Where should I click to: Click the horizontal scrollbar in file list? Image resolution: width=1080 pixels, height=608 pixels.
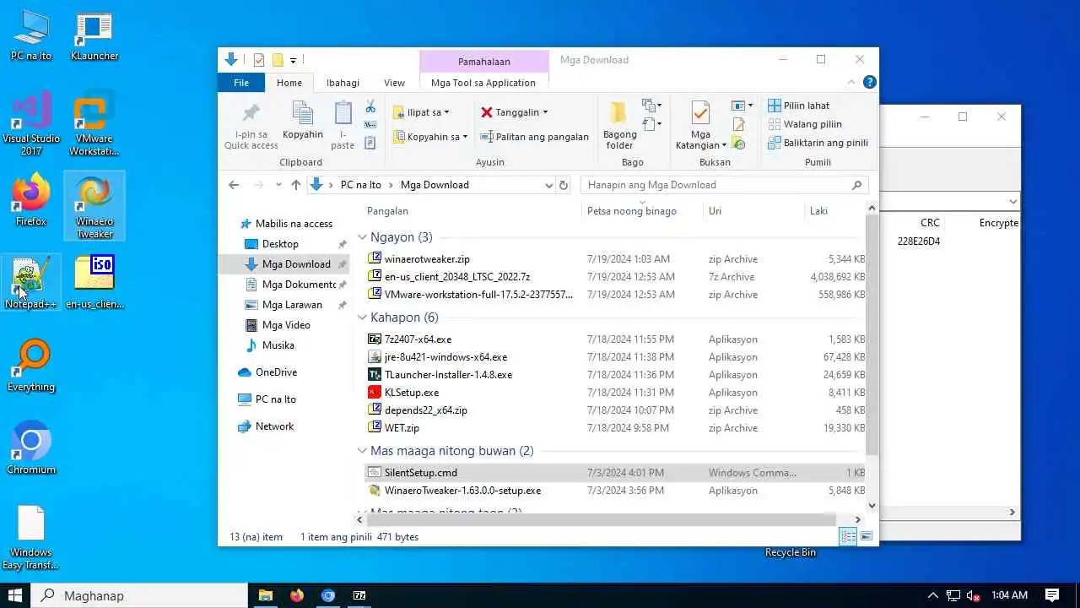601,520
